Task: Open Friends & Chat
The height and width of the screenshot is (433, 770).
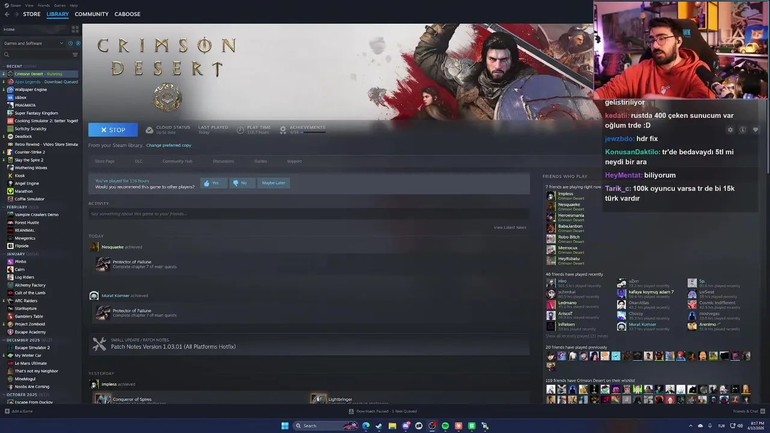Action: pyautogui.click(x=748, y=411)
